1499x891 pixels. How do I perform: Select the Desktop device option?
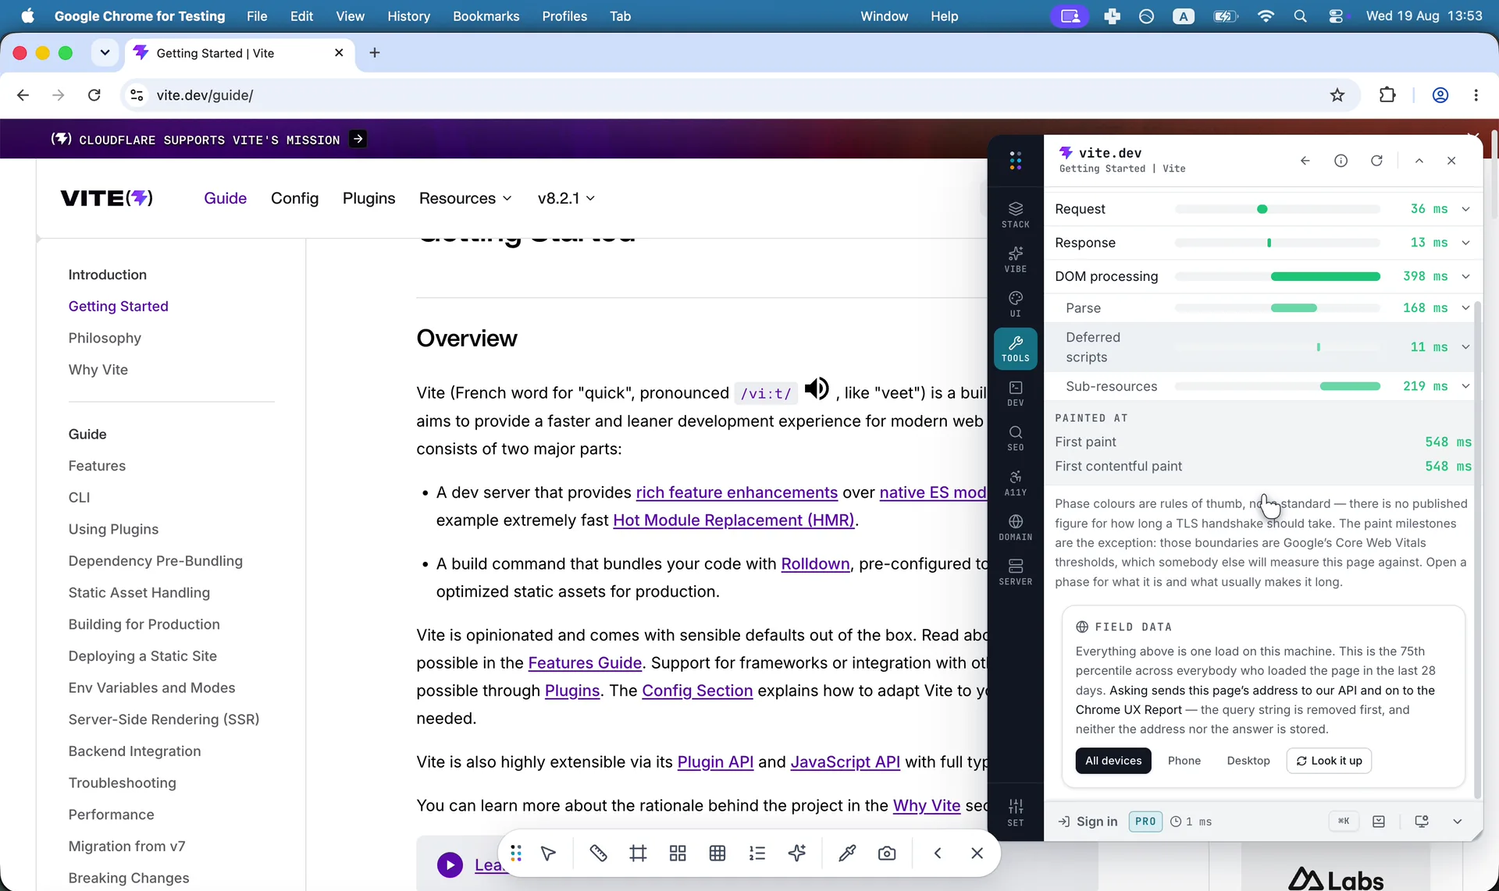tap(1248, 761)
